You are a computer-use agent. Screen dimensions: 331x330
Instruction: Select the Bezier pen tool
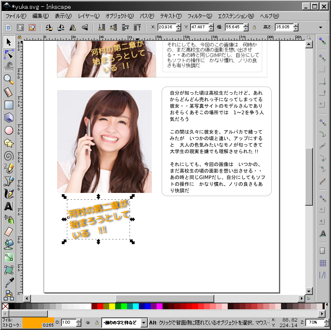click(x=8, y=181)
